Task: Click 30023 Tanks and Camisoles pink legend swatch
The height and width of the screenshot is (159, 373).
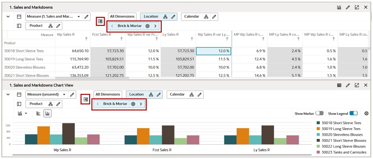Action: pos(318,152)
